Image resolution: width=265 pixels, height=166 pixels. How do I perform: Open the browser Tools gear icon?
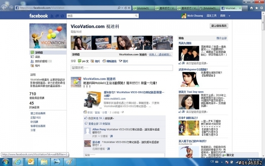coord(262,8)
